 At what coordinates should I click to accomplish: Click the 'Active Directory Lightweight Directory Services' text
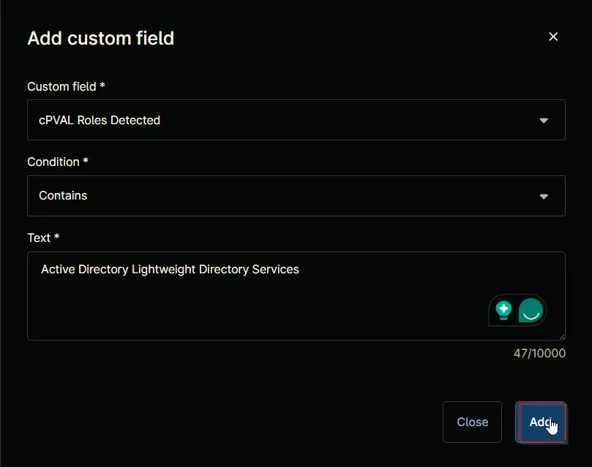pyautogui.click(x=170, y=270)
